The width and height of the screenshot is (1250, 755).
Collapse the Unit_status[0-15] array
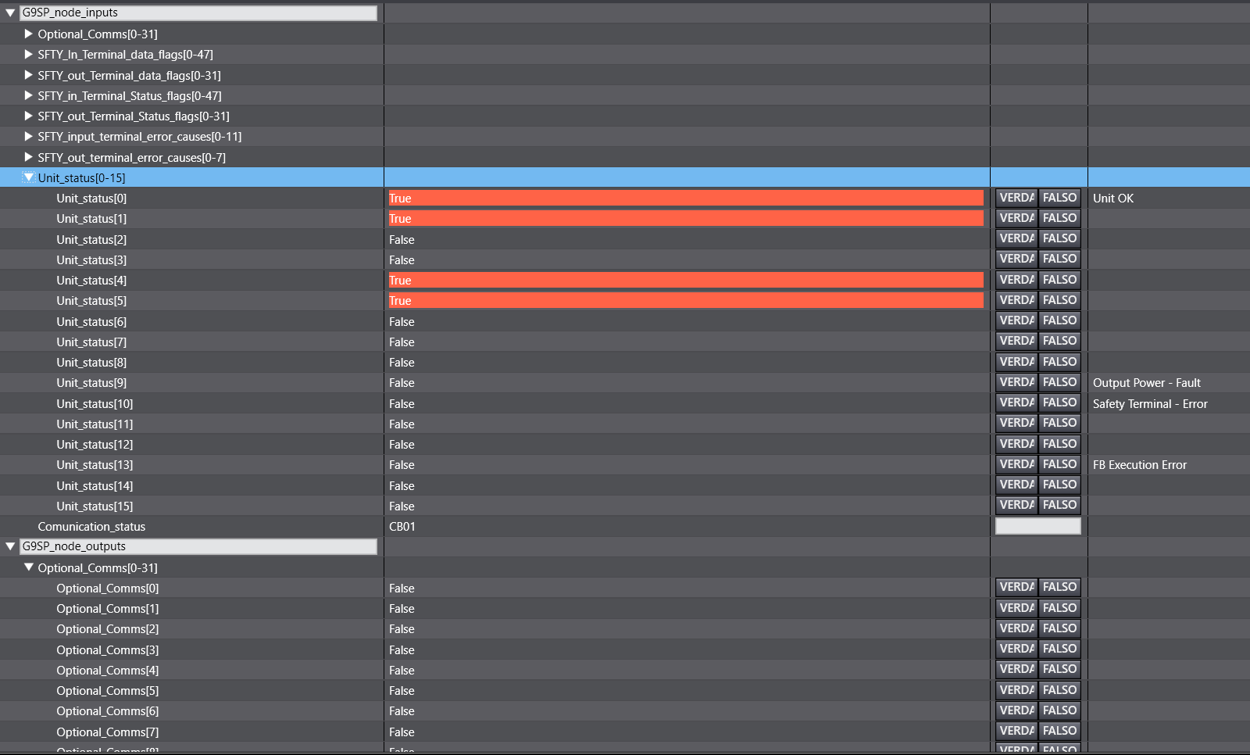pyautogui.click(x=28, y=177)
